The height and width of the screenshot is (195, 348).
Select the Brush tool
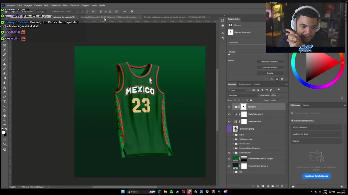pos(4,59)
